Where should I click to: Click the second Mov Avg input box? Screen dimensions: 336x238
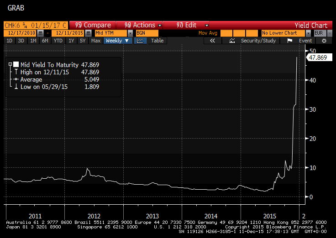click(239, 33)
